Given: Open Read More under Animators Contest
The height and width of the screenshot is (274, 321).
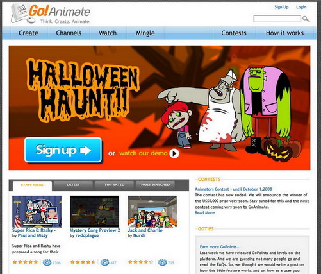Looking at the screenshot, I should (204, 212).
